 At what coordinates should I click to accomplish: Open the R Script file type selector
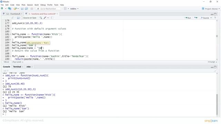click(x=212, y=62)
